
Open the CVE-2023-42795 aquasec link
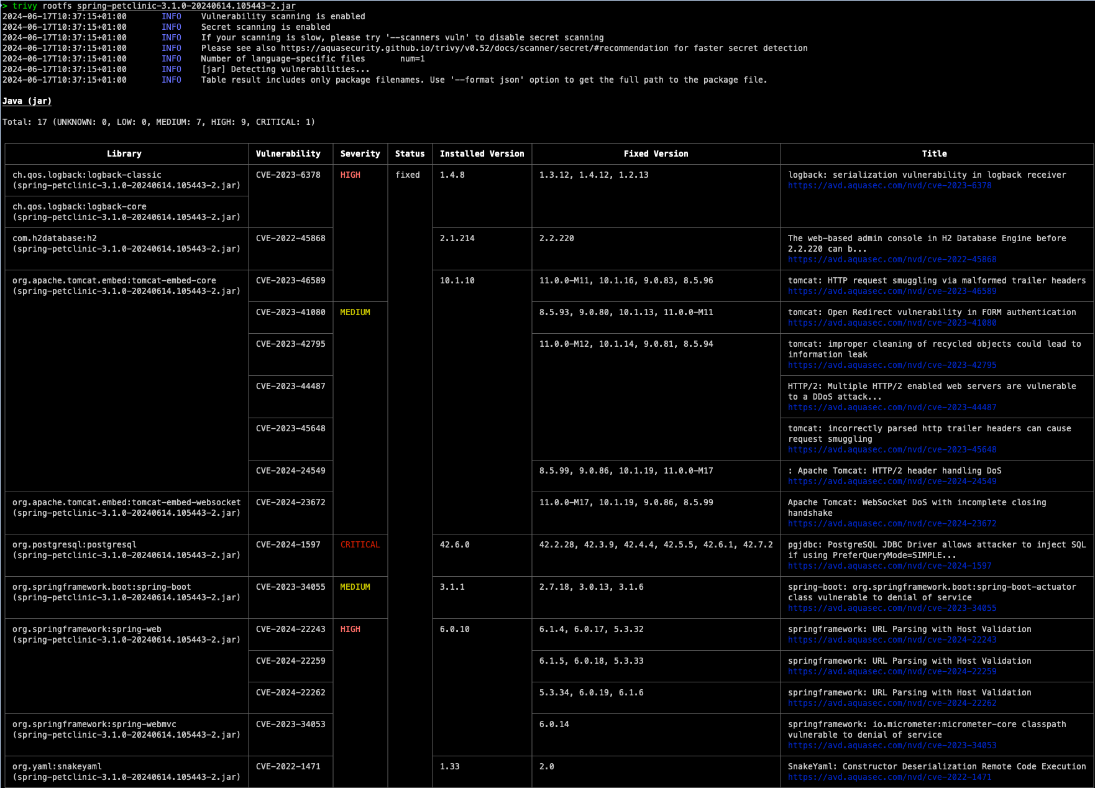892,365
